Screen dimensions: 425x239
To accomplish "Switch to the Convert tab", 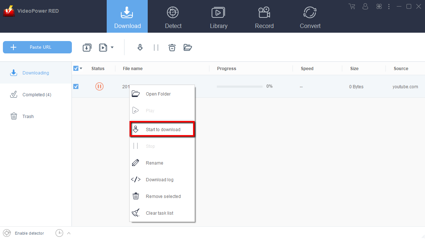I will pos(310,17).
